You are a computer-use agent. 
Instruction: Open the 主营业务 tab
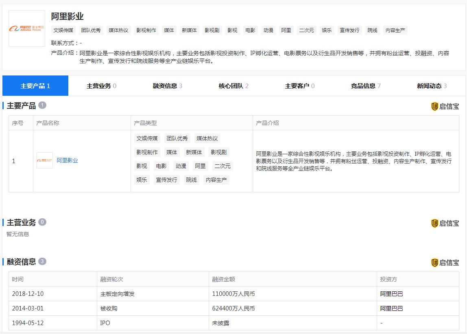(x=102, y=86)
